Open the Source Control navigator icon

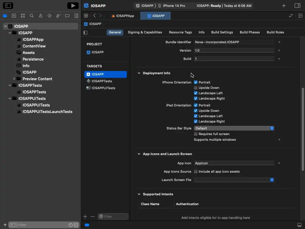click(14, 16)
